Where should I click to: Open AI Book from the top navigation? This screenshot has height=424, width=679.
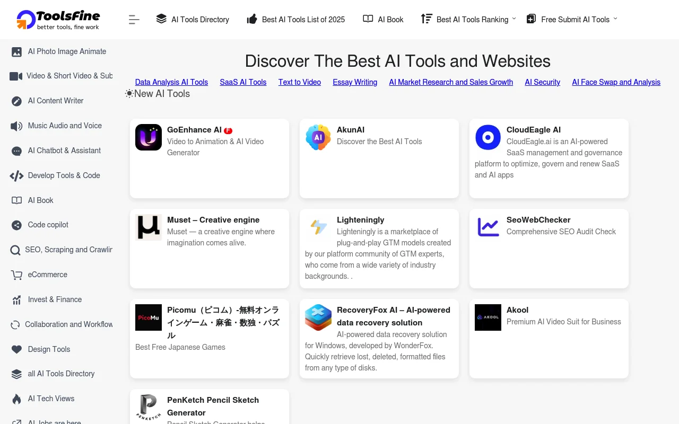(382, 19)
